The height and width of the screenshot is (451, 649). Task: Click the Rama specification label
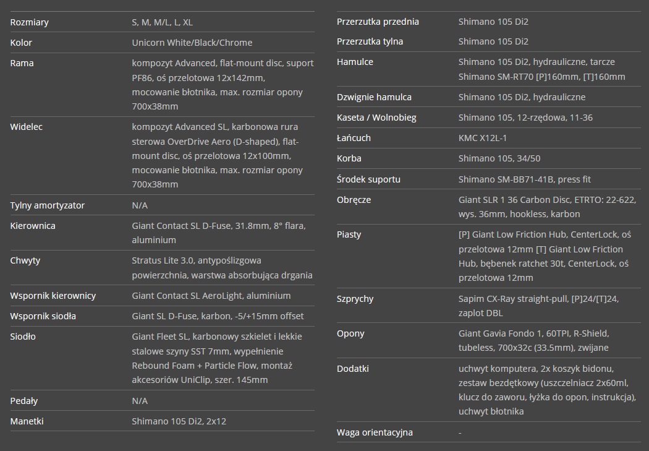(x=22, y=63)
